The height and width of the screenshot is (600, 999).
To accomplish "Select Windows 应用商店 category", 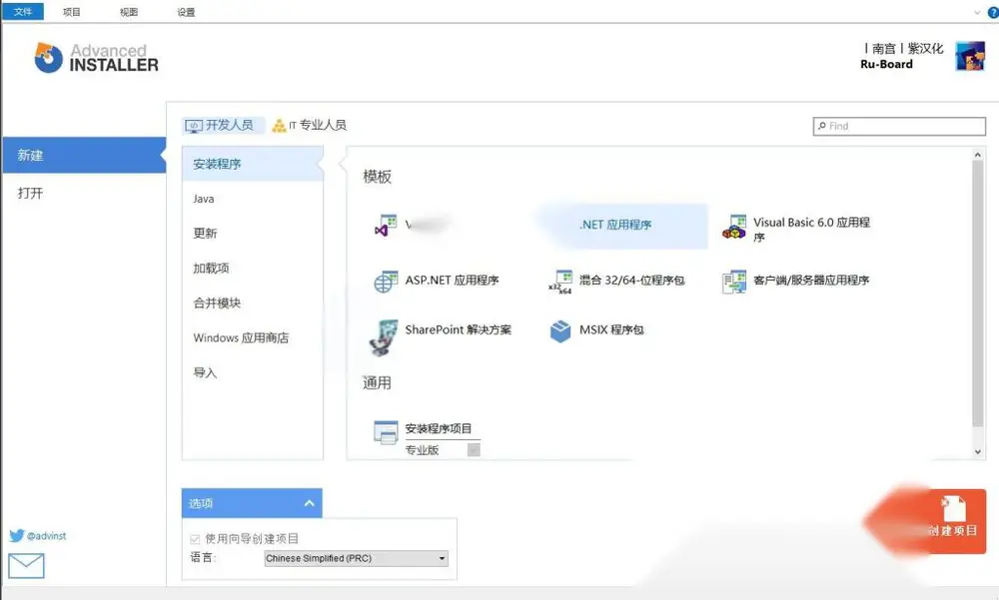I will (x=253, y=337).
